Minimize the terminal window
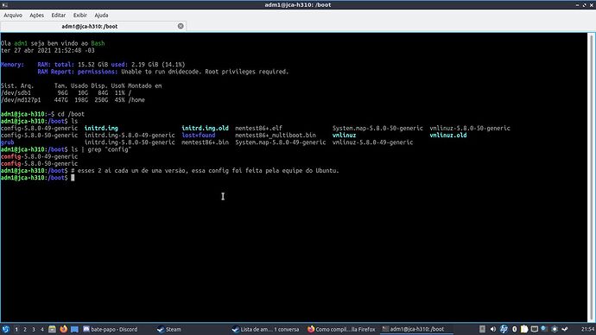Screen dimensions: 596x335 point(577,5)
